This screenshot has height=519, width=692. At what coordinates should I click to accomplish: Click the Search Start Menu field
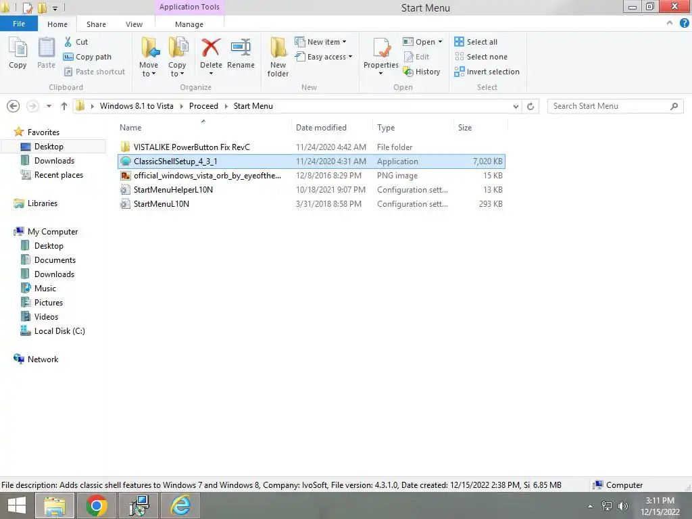(x=615, y=106)
